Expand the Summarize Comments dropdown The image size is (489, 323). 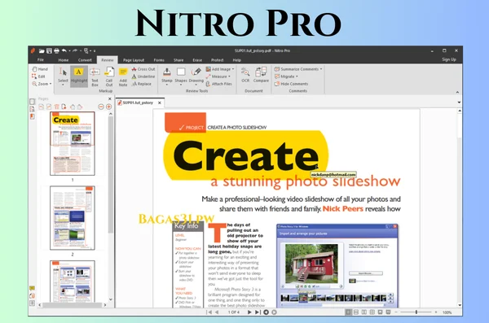point(321,69)
